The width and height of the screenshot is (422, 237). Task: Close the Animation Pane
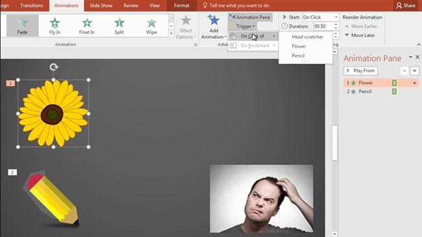(x=417, y=57)
